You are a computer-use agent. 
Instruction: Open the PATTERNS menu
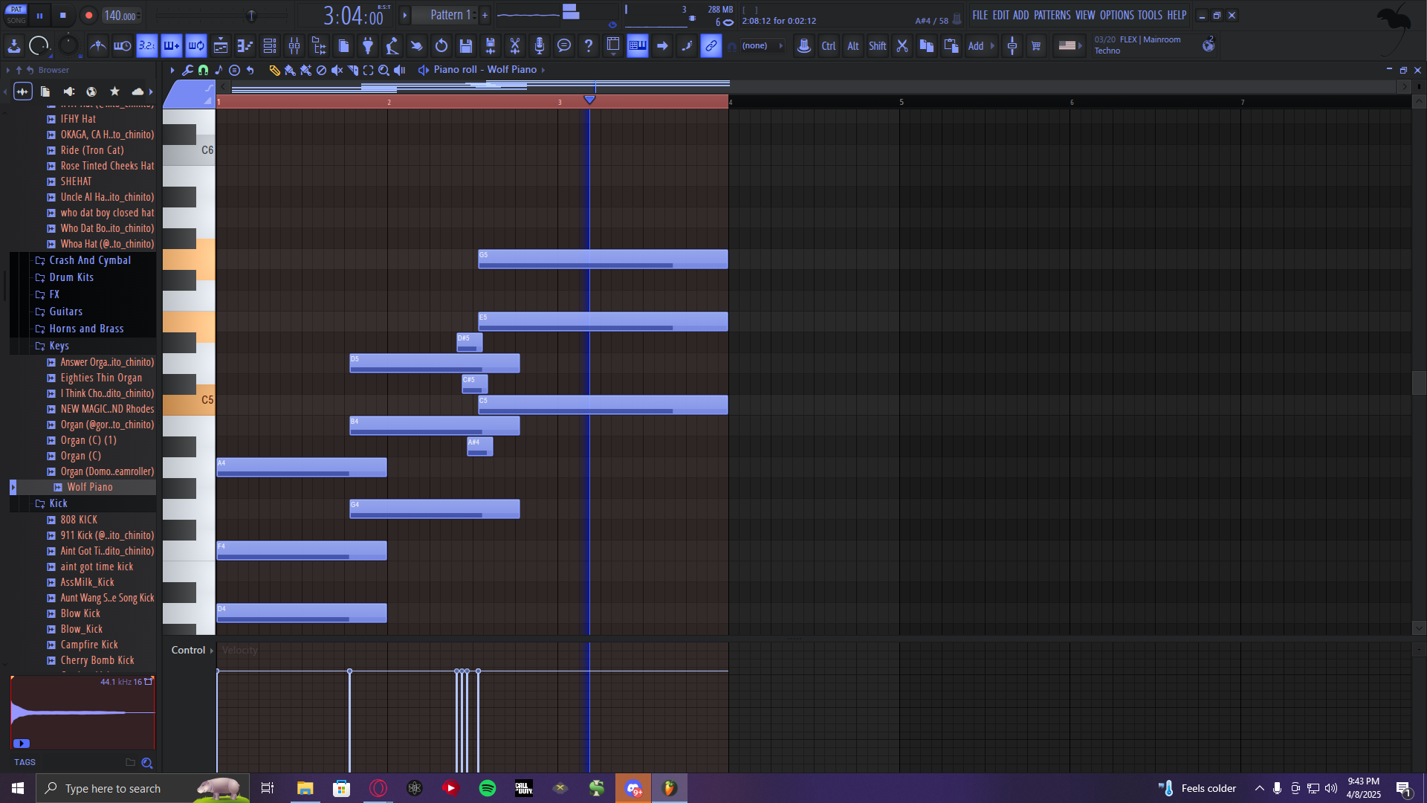[x=1052, y=15]
